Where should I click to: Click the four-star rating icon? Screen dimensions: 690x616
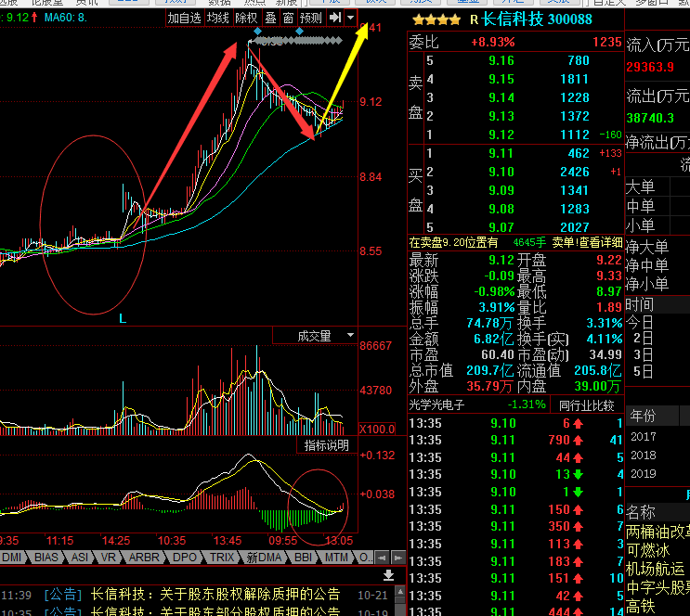point(436,19)
